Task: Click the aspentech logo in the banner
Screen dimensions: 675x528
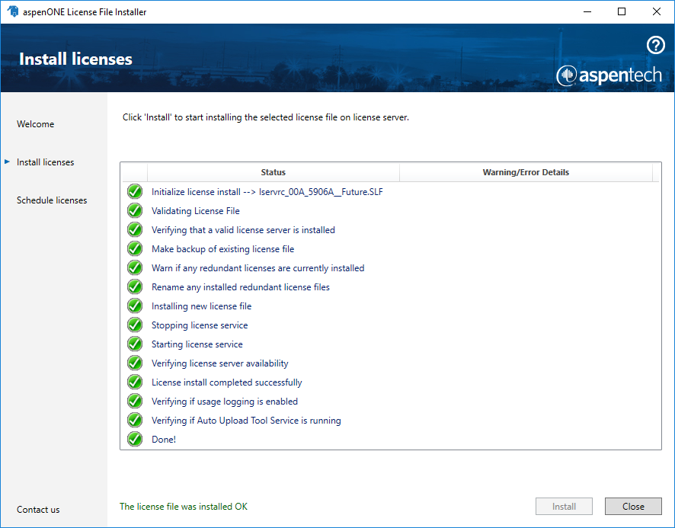Action: [609, 75]
